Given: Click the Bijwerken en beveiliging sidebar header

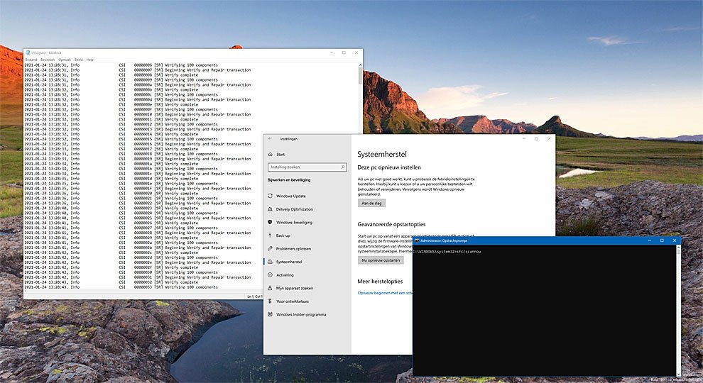Looking at the screenshot, I should click(289, 180).
